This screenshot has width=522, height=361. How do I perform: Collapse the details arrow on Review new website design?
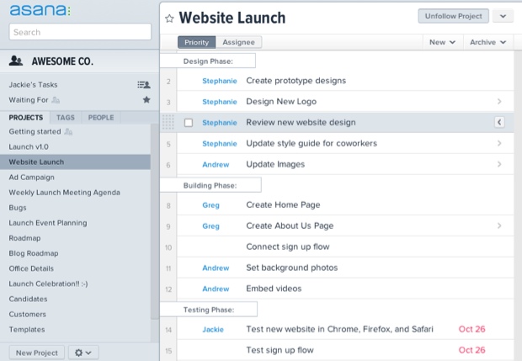pyautogui.click(x=499, y=122)
